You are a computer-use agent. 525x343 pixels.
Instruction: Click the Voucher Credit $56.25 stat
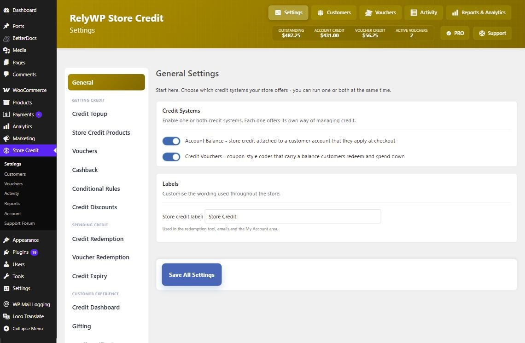[x=370, y=33]
